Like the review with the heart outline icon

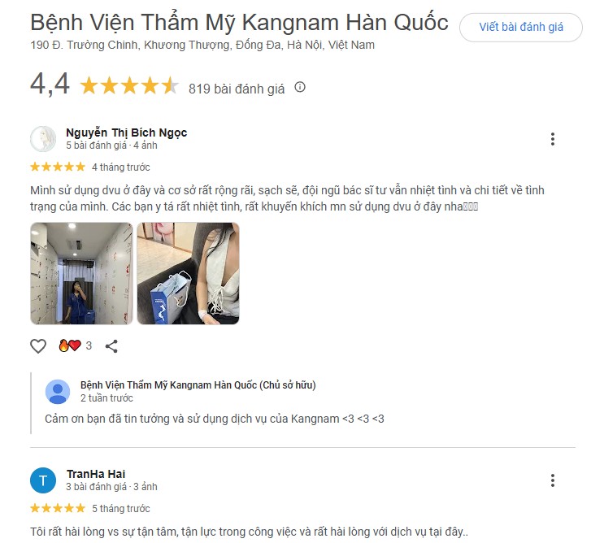pos(38,346)
